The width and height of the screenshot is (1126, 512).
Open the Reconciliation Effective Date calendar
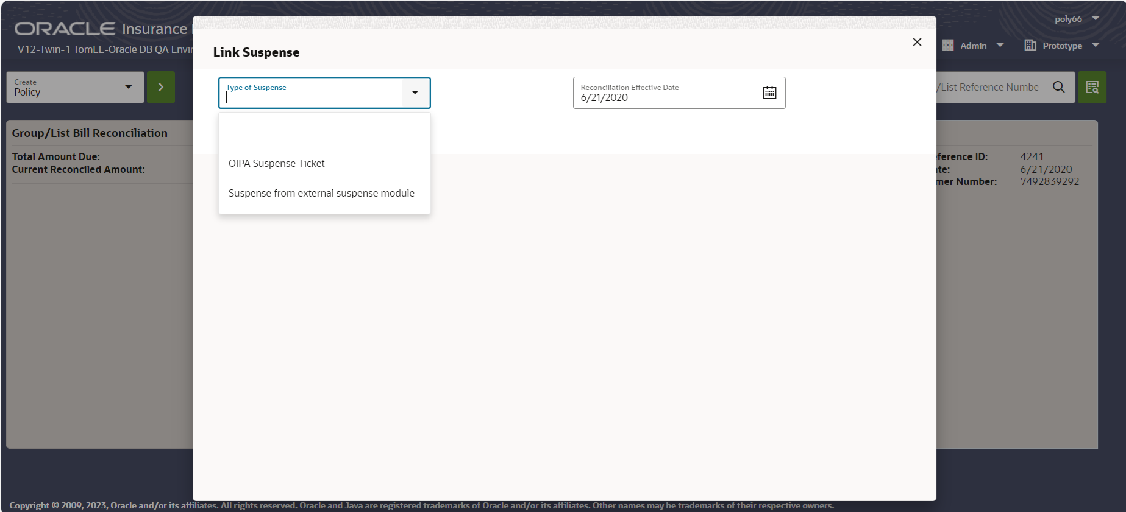tap(769, 93)
